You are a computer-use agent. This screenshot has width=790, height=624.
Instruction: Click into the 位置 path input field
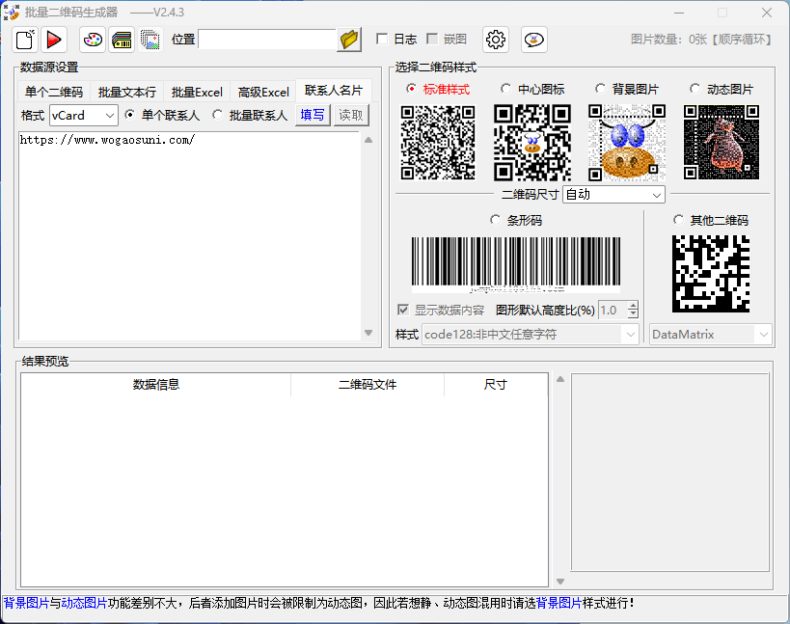(x=267, y=40)
